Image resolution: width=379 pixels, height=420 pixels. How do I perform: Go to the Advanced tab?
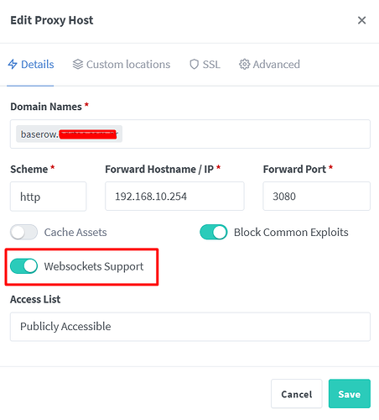pyautogui.click(x=269, y=64)
